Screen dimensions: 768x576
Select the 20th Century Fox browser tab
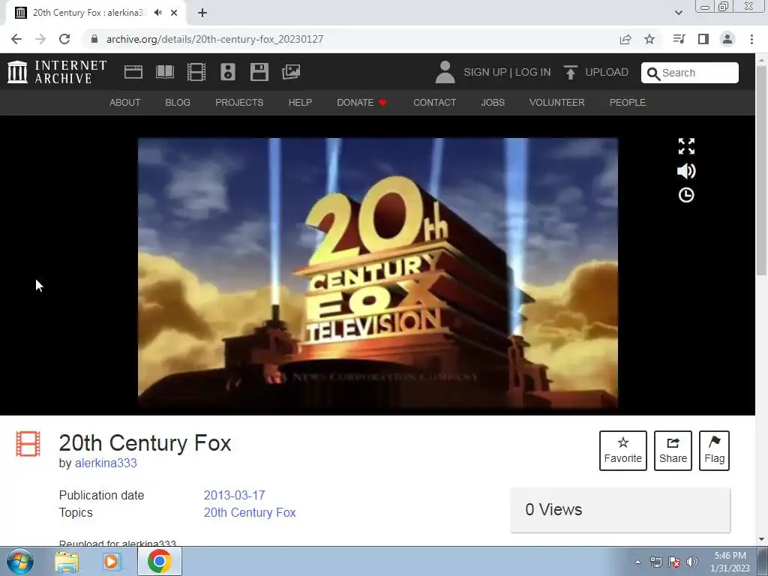(96, 13)
